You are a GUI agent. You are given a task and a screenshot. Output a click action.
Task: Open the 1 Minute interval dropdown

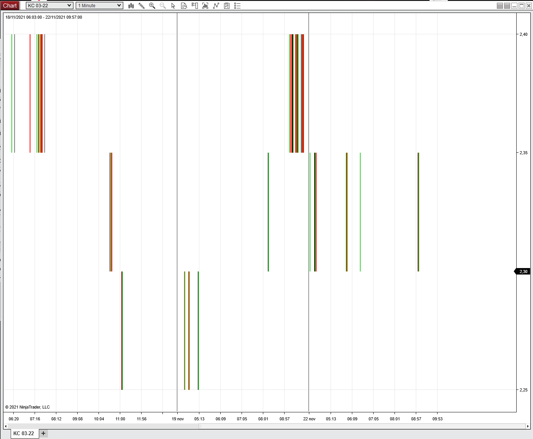click(99, 5)
